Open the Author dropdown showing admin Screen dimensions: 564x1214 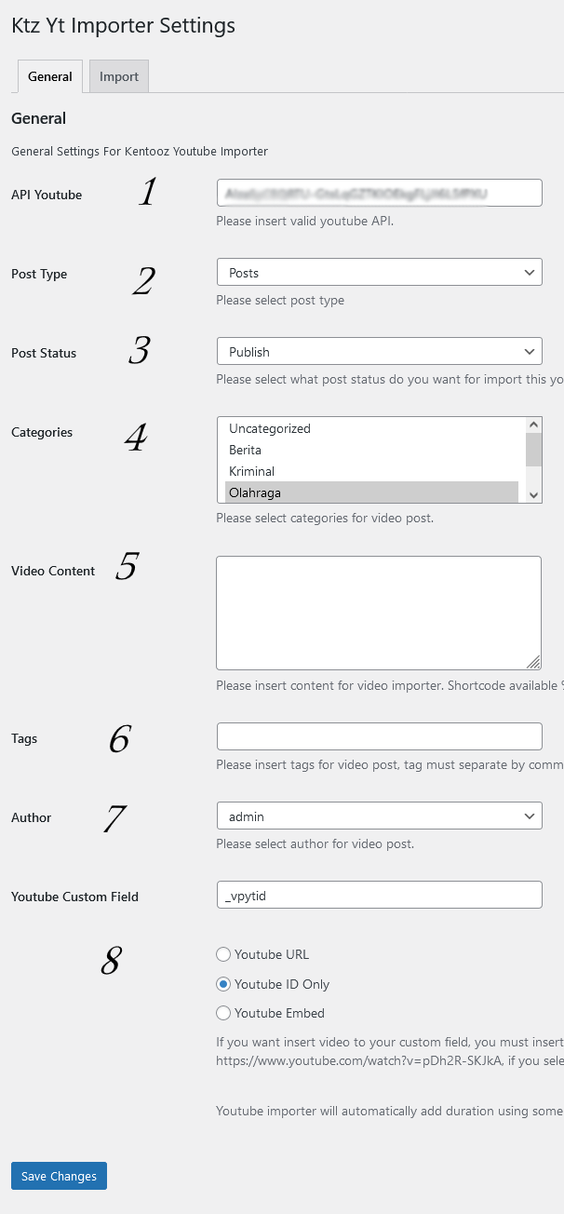tap(379, 816)
